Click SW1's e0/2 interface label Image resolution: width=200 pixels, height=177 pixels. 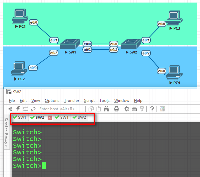(x=54, y=53)
